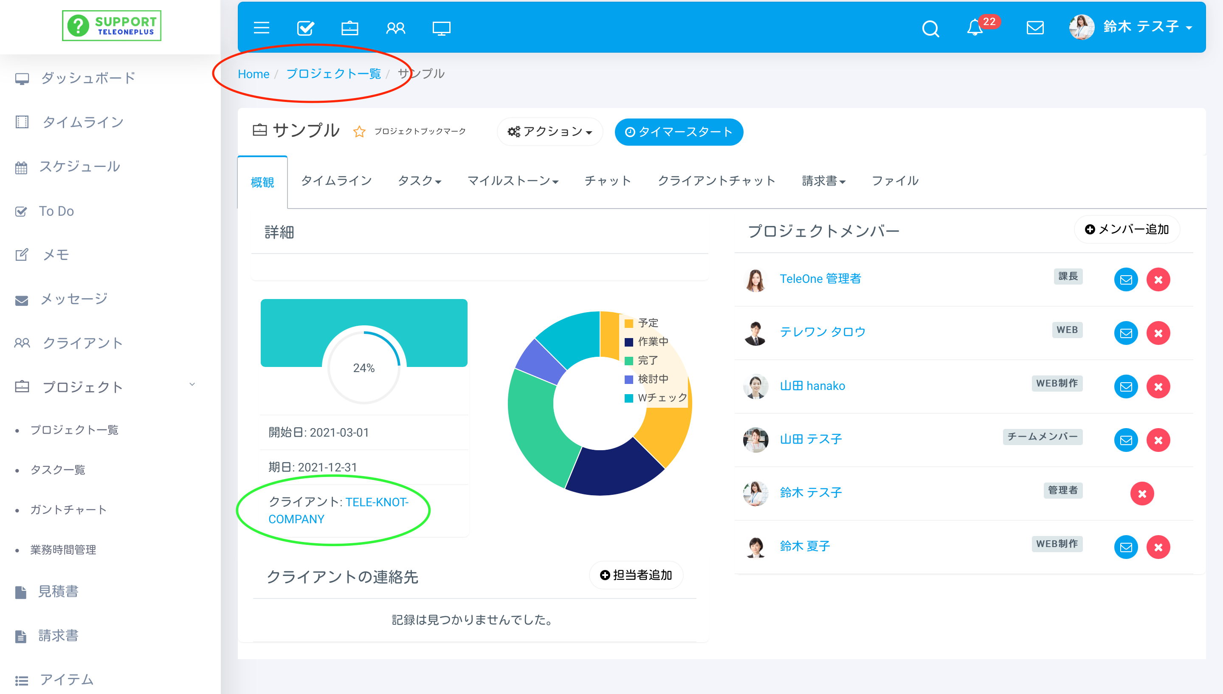Remove テレワン タロウ from project members

click(x=1159, y=333)
